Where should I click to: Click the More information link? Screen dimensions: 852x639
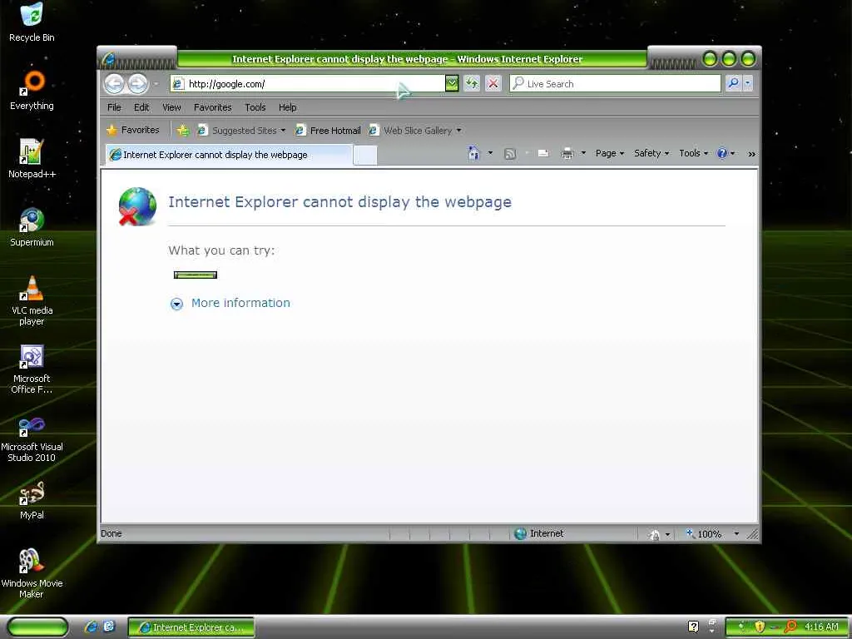pyautogui.click(x=240, y=303)
